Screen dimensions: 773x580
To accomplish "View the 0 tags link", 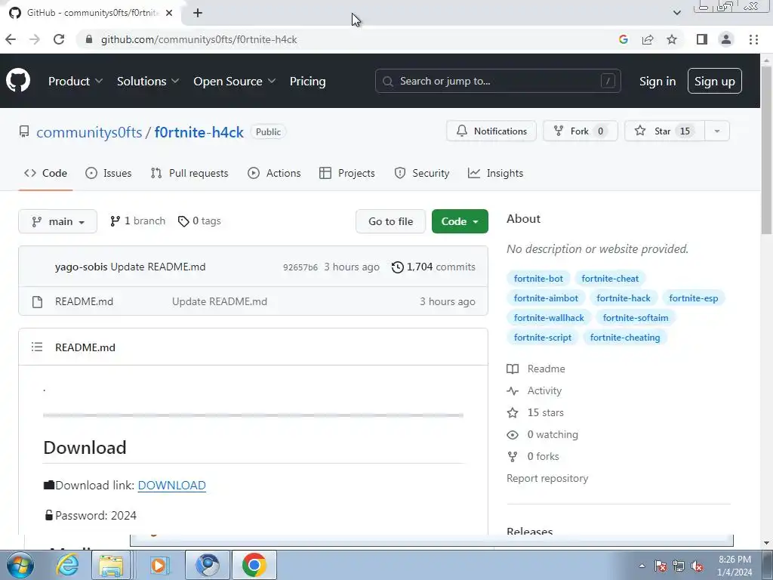I will pyautogui.click(x=199, y=221).
